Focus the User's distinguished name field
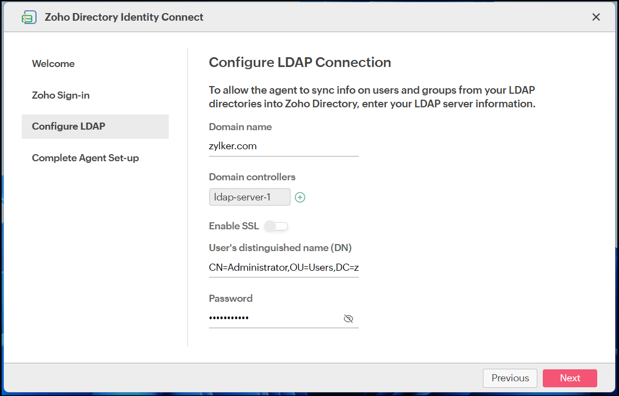 [x=283, y=267]
